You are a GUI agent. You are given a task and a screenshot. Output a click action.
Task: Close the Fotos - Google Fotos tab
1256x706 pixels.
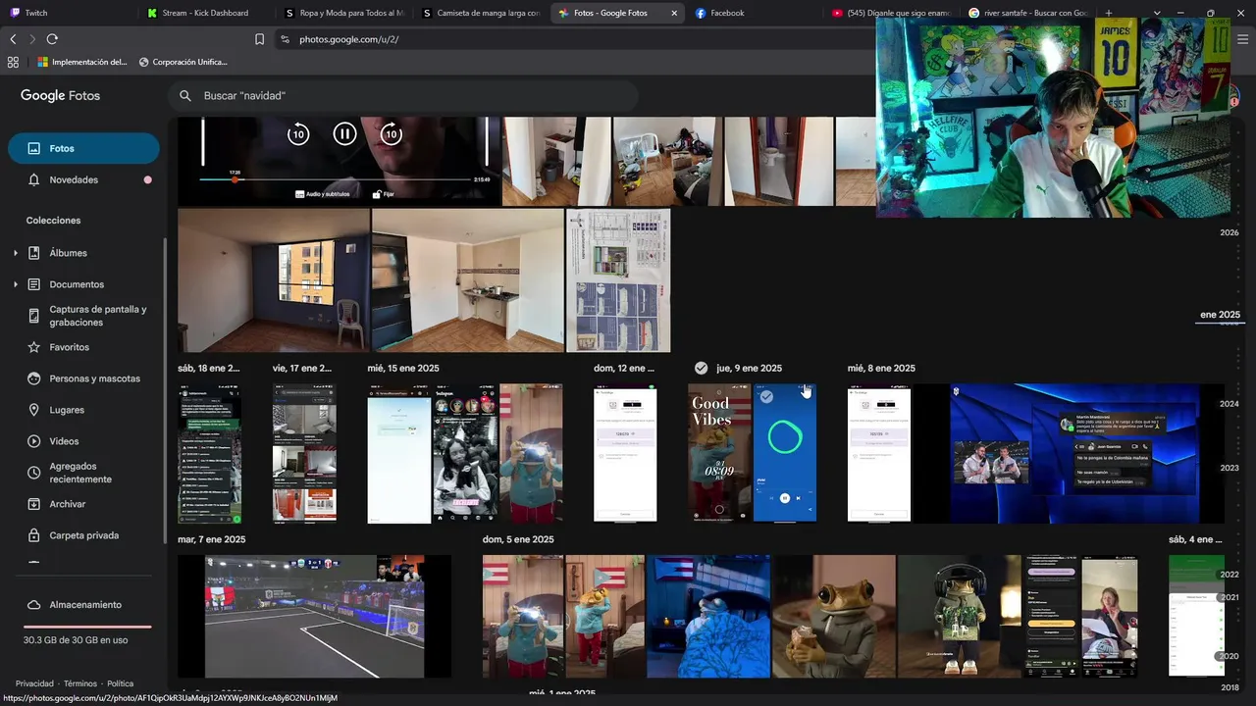[674, 13]
